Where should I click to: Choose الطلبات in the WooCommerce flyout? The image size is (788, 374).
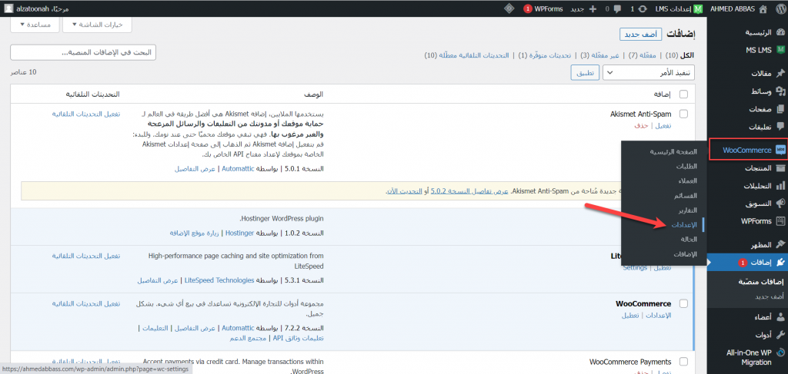[688, 167]
